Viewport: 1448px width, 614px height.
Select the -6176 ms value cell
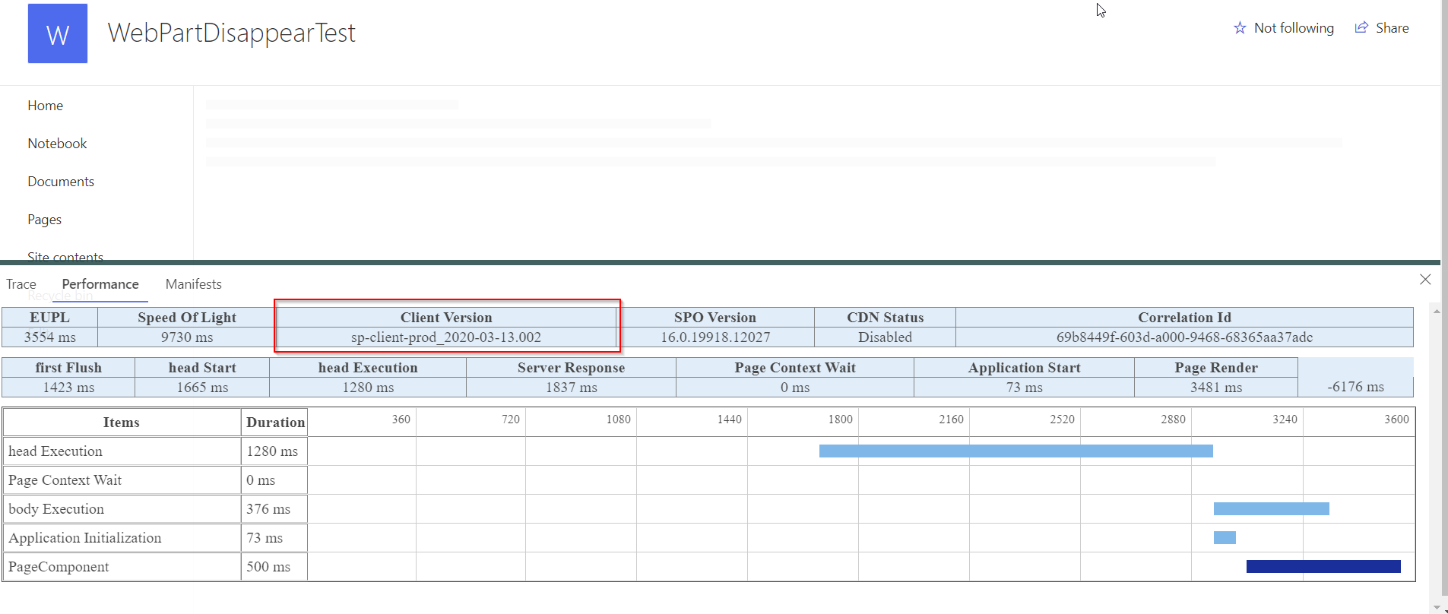pos(1356,387)
